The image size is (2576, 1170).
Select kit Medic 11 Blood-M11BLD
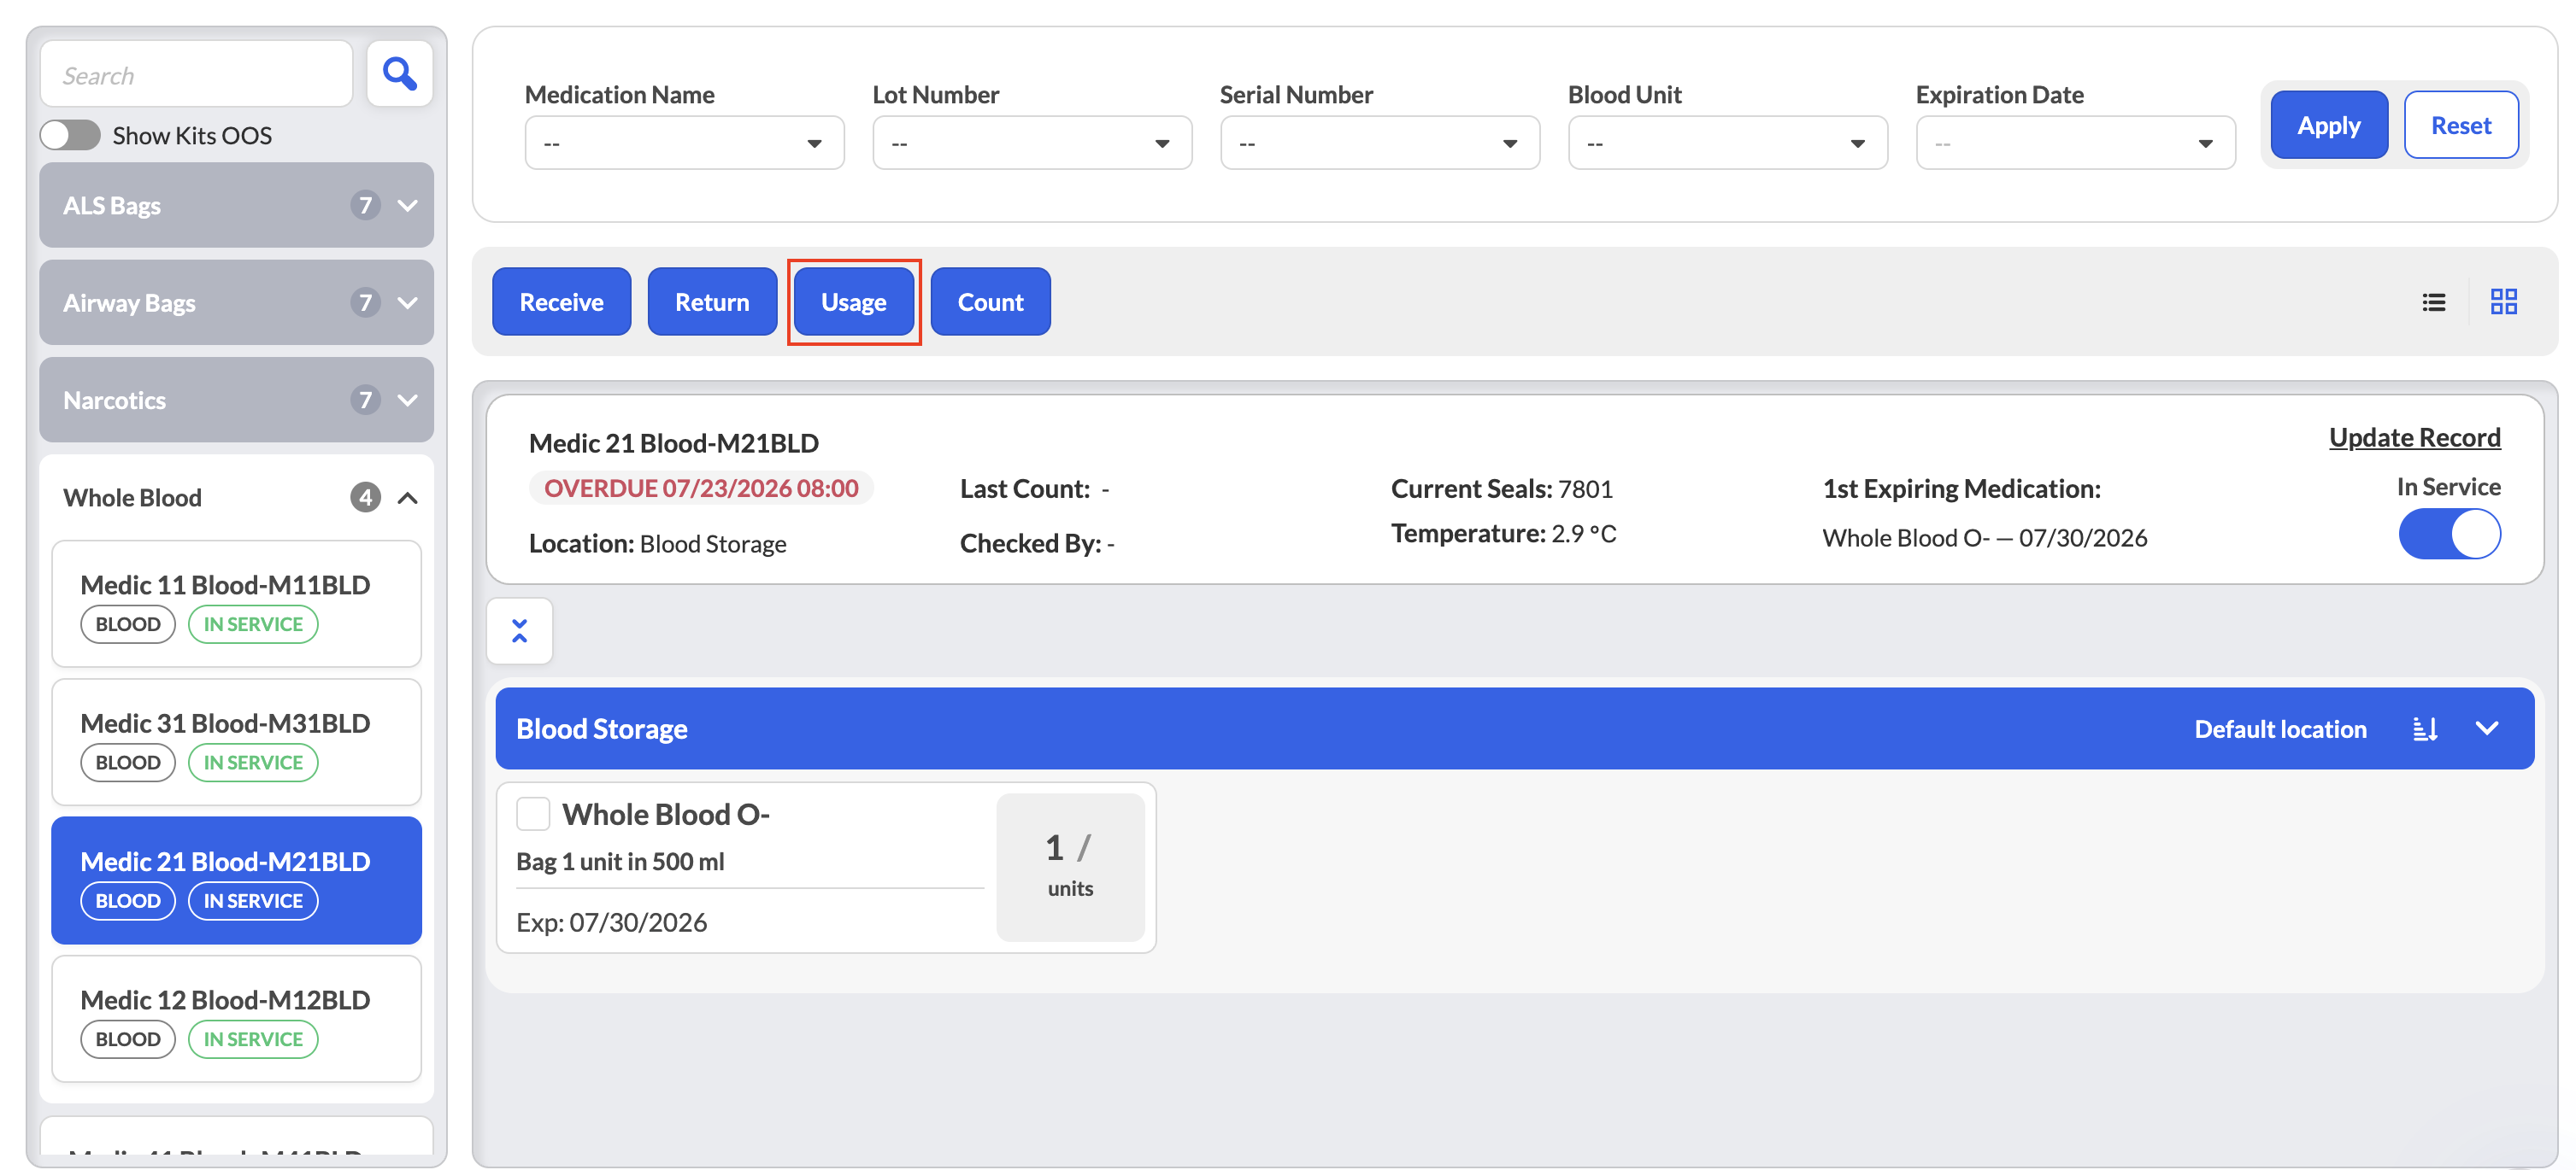pyautogui.click(x=236, y=604)
